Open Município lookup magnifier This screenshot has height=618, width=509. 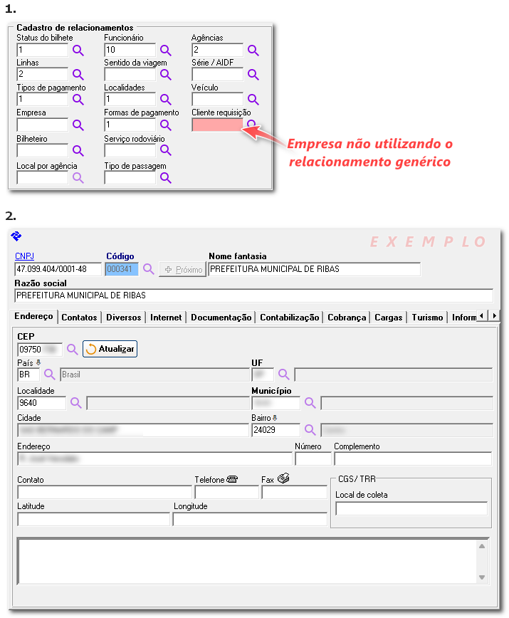[310, 403]
